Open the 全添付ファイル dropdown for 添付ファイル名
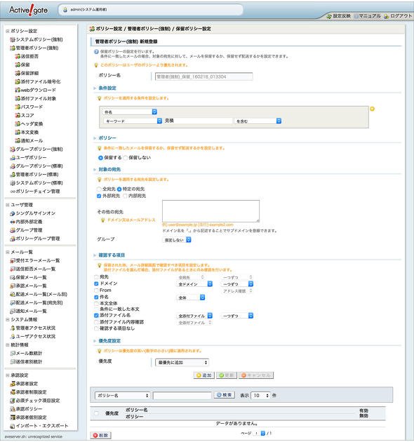 (x=194, y=316)
